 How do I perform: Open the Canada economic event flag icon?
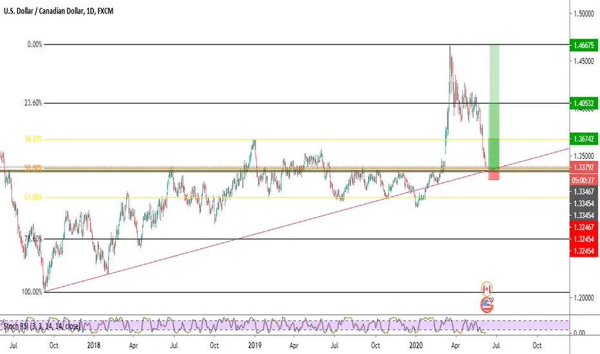pos(486,288)
